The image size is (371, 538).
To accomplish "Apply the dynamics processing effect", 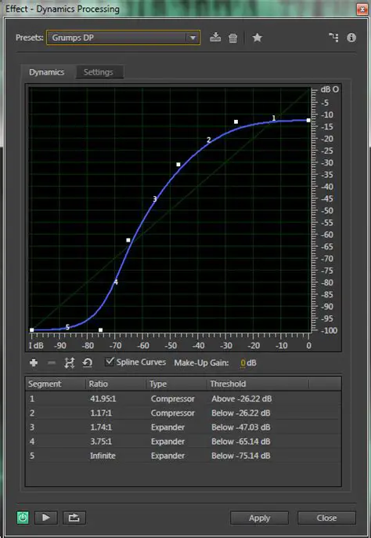I will click(x=259, y=518).
